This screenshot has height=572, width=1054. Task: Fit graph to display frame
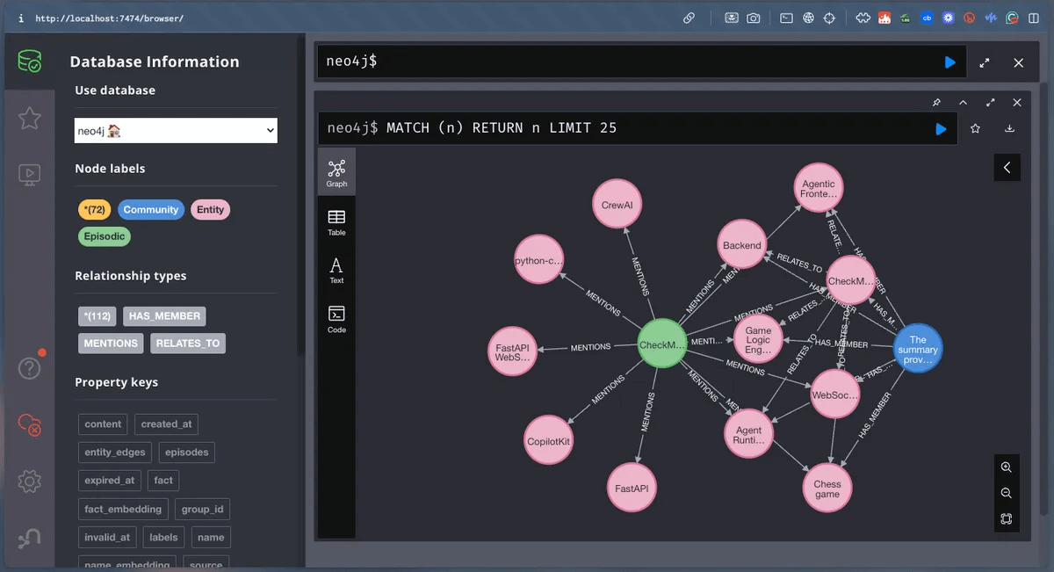pos(1007,518)
